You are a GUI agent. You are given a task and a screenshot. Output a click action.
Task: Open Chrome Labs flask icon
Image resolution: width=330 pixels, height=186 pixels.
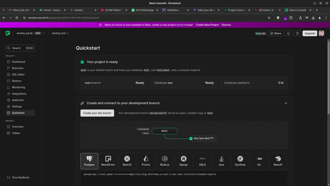pos(300,18)
